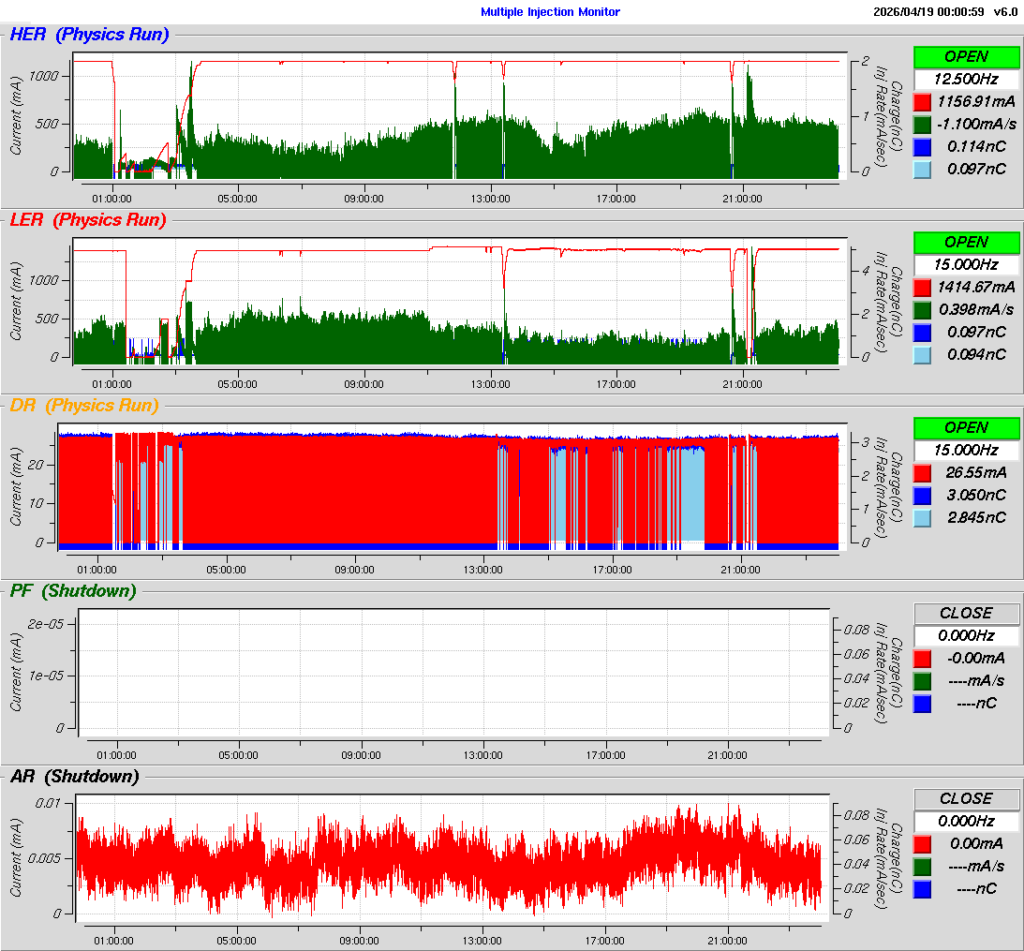The width and height of the screenshot is (1024, 951).
Task: Pick the green swatch beside 0.398mA/s
Action: 922,309
